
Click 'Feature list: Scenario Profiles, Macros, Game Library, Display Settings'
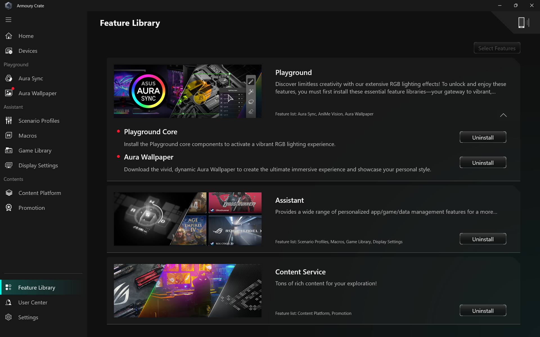(x=339, y=242)
